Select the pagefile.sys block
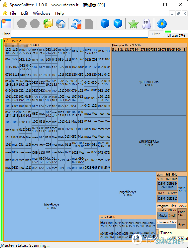This screenshot has width=188, height=248. [x=128, y=193]
